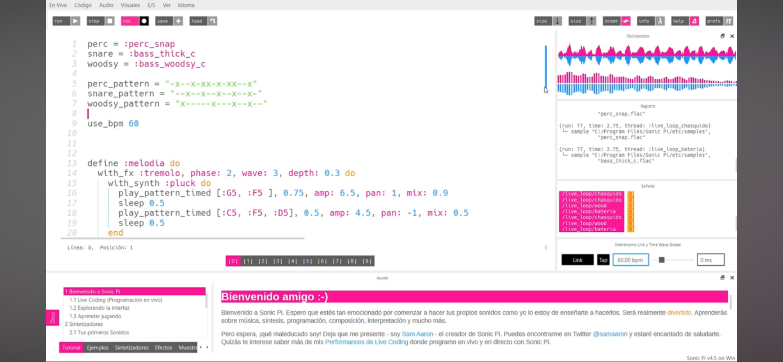The height and width of the screenshot is (362, 783).
Task: Open '1.3 Aprender jugando' entry
Action: (x=95, y=316)
